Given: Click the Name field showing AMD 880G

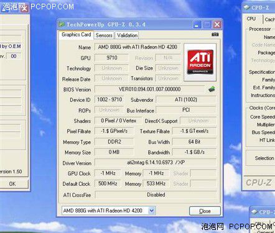Looking at the screenshot, I should point(137,47).
